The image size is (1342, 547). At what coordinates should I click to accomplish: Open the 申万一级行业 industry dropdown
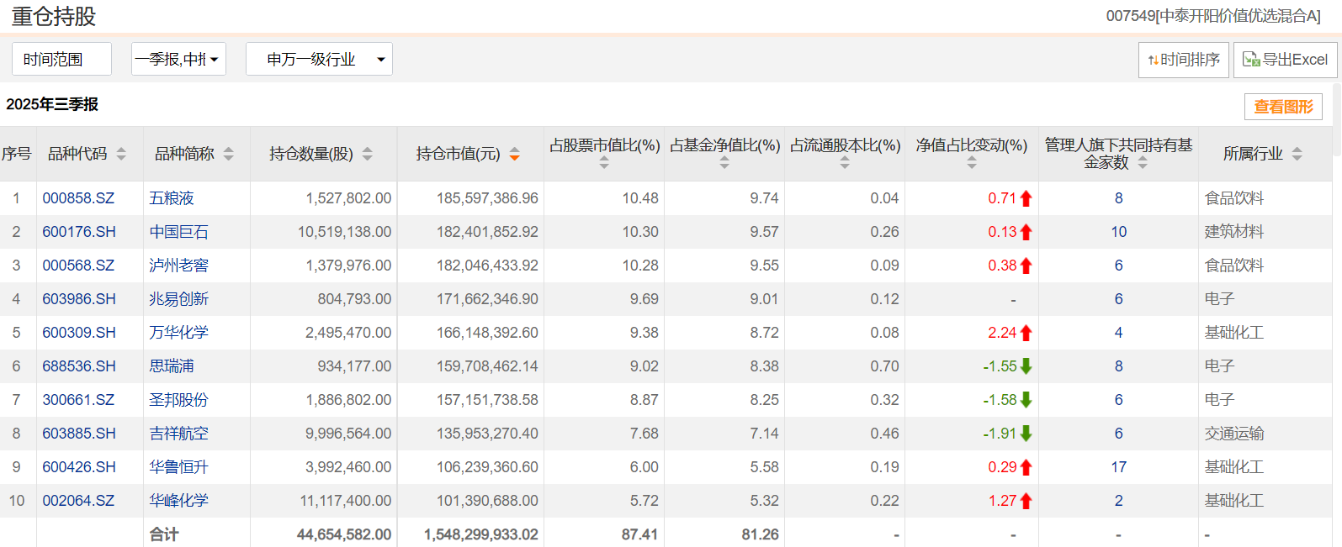pyautogui.click(x=319, y=59)
